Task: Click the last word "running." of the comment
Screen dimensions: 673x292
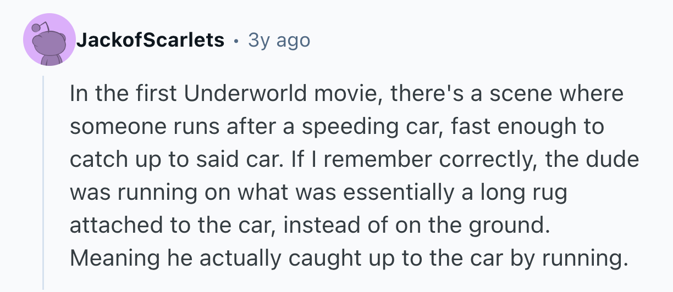Action: point(590,258)
